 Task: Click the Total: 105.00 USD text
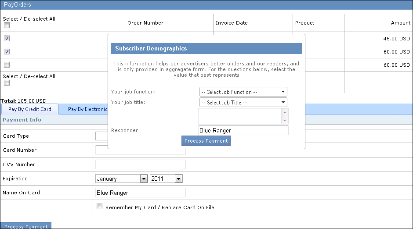(x=23, y=101)
